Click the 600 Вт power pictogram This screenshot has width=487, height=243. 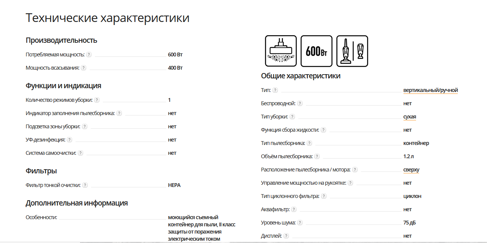[317, 51]
